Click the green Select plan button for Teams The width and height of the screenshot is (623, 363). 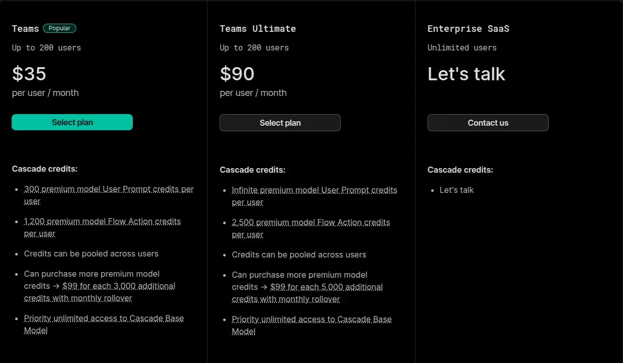pyautogui.click(x=72, y=122)
